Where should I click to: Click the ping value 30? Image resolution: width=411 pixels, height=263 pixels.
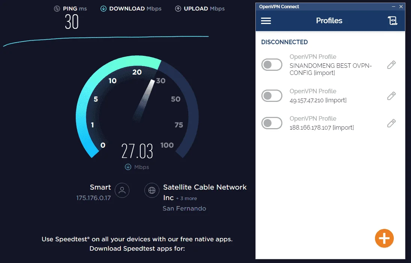pos(72,21)
